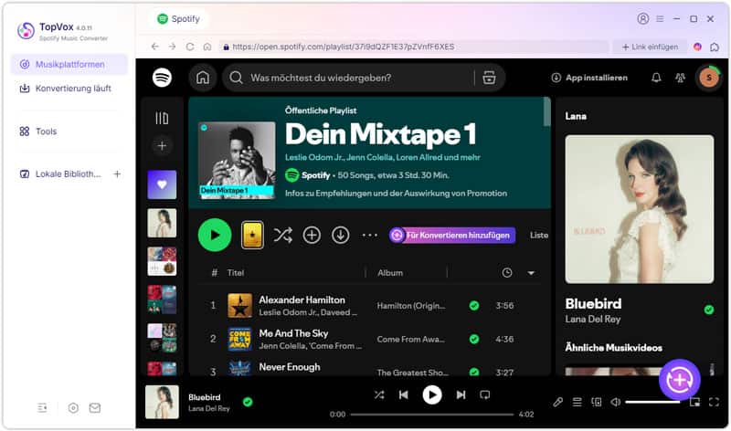Click Link einfügen button
The width and height of the screenshot is (731, 431).
pyautogui.click(x=650, y=47)
